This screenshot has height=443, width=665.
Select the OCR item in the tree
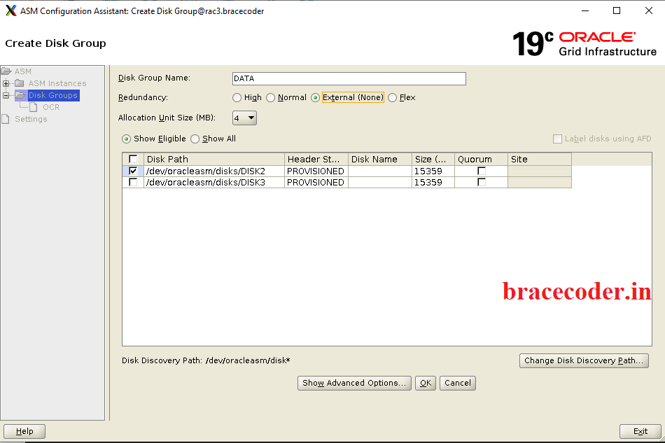tap(51, 107)
